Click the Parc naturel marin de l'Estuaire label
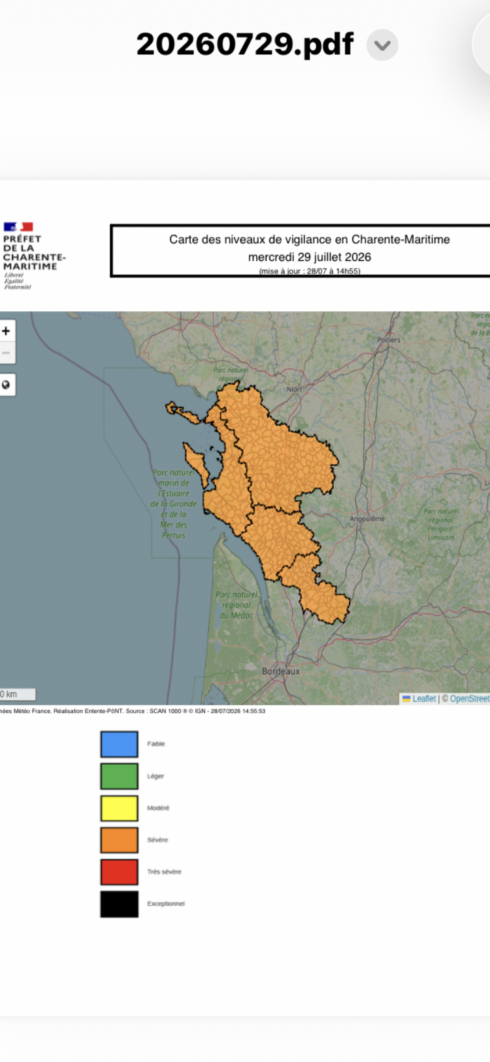This screenshot has width=490, height=1062. 174,504
